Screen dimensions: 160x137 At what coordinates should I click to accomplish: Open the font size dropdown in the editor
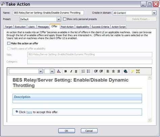[52, 71]
